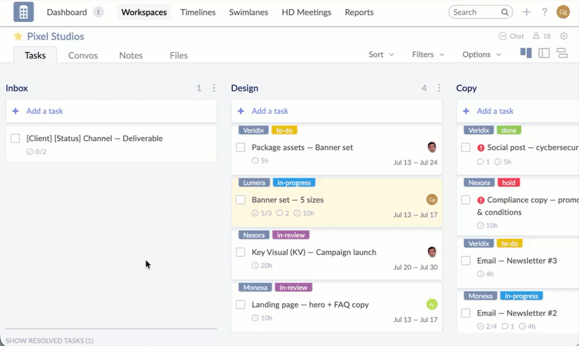579x346 pixels.
Task: Open the user avatar menu in header
Action: coord(563,12)
